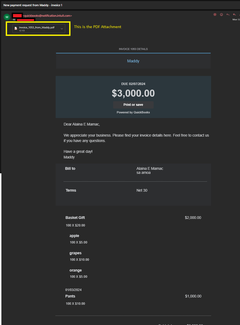Click the green M sender avatar
Image resolution: width=240 pixels, height=325 pixels.
pyautogui.click(x=7, y=17)
